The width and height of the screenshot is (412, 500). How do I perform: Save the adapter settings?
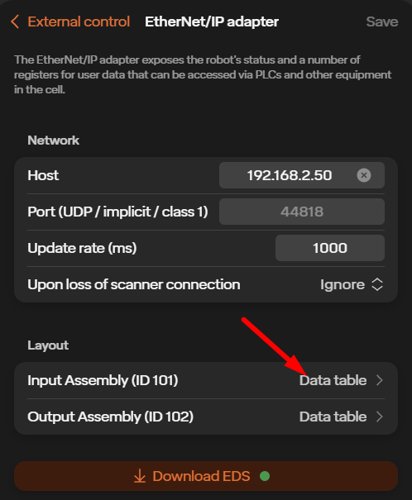(382, 21)
